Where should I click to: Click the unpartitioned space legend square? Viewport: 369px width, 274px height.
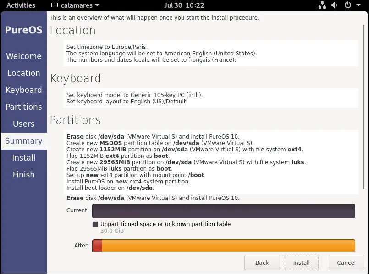point(95,224)
